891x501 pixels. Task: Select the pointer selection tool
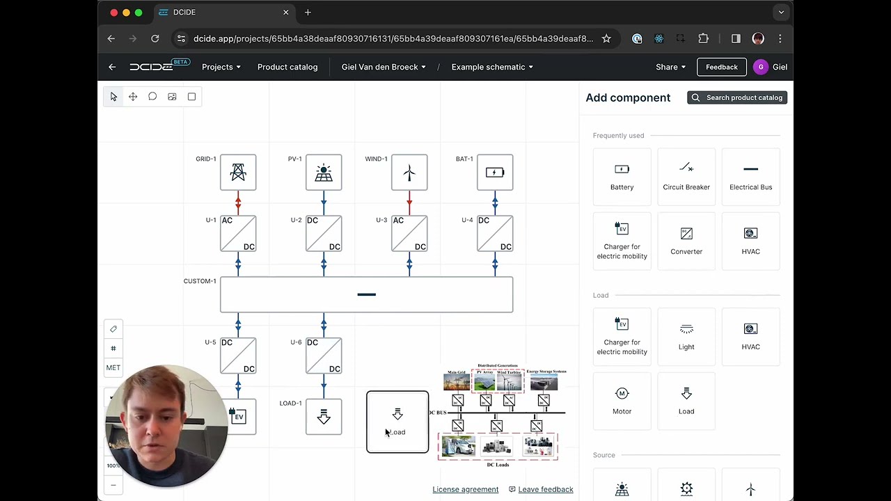(x=113, y=97)
